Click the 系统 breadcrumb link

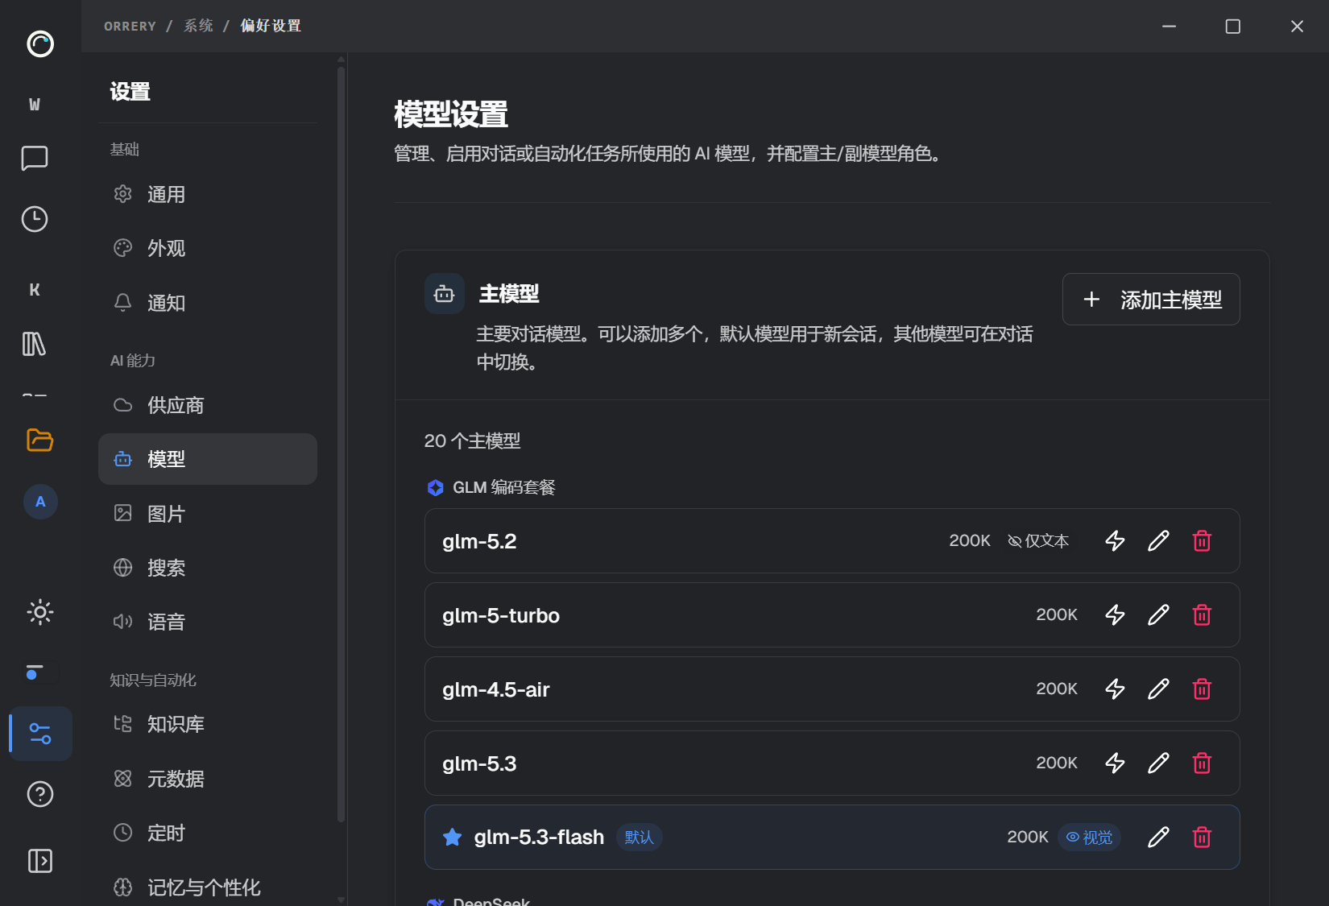tap(198, 26)
